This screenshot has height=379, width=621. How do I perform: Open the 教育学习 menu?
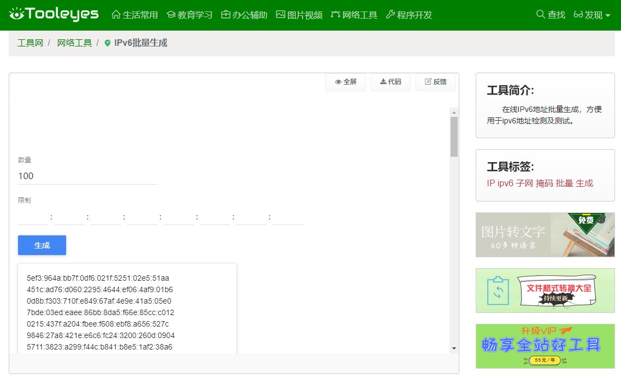point(190,15)
